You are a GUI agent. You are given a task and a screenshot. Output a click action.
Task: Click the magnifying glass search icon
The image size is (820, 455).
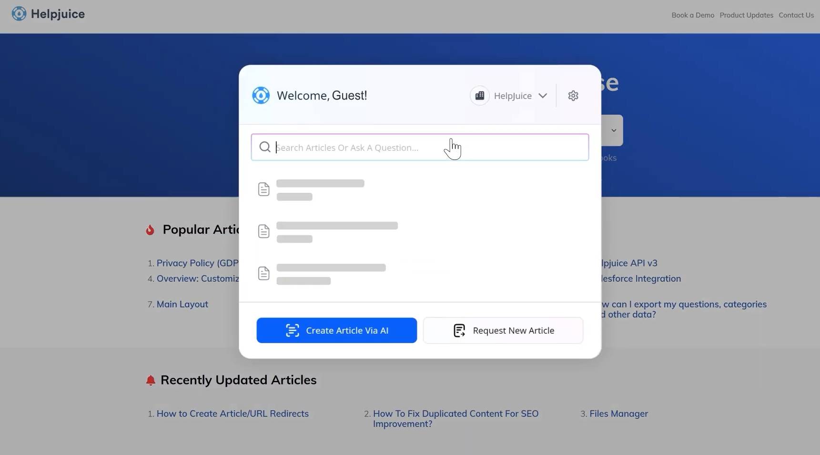point(265,147)
